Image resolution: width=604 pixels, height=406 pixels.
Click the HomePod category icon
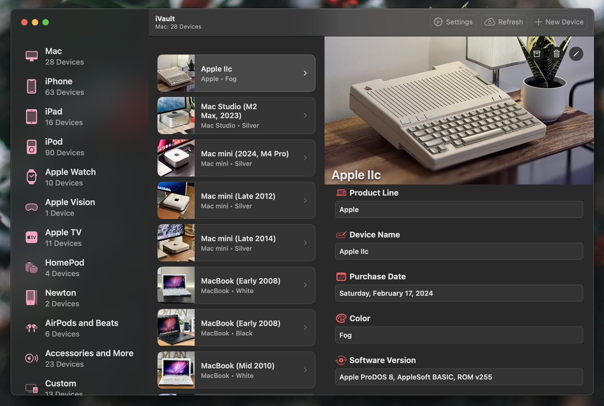[32, 268]
